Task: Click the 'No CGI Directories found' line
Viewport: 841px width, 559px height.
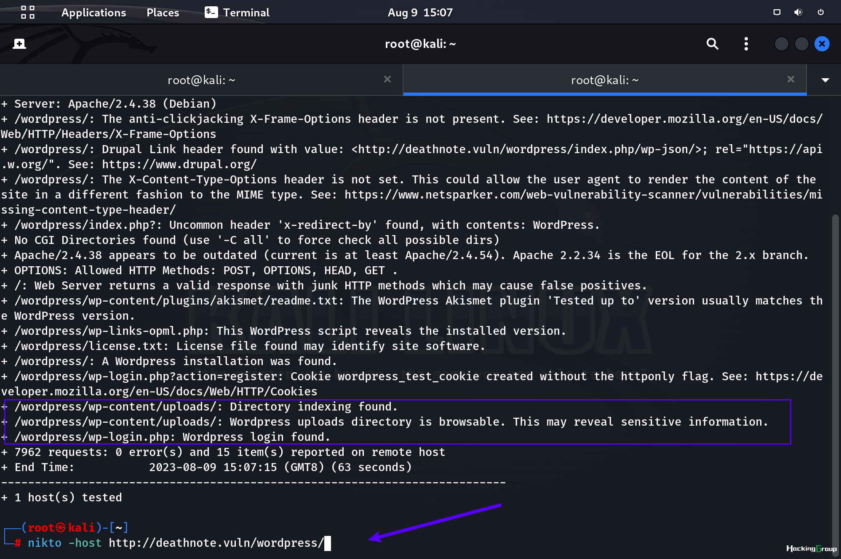Action: [250, 240]
